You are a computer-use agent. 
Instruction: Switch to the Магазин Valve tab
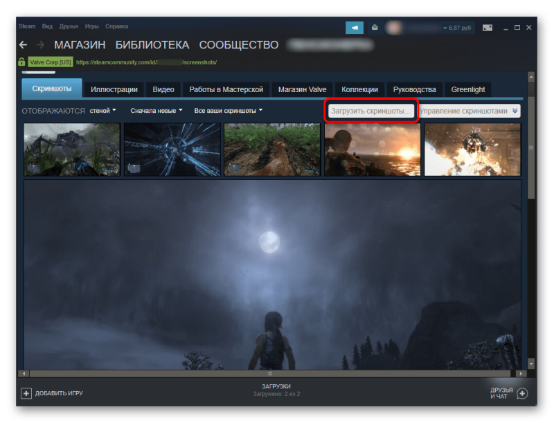302,89
